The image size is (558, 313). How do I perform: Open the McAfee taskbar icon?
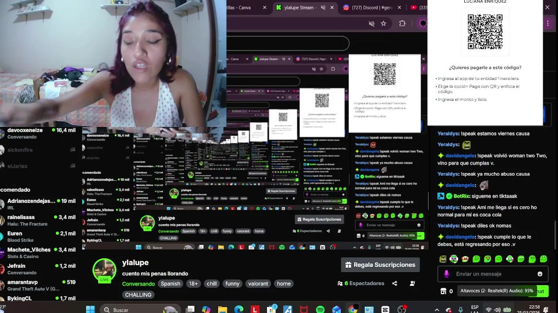[x=304, y=310]
